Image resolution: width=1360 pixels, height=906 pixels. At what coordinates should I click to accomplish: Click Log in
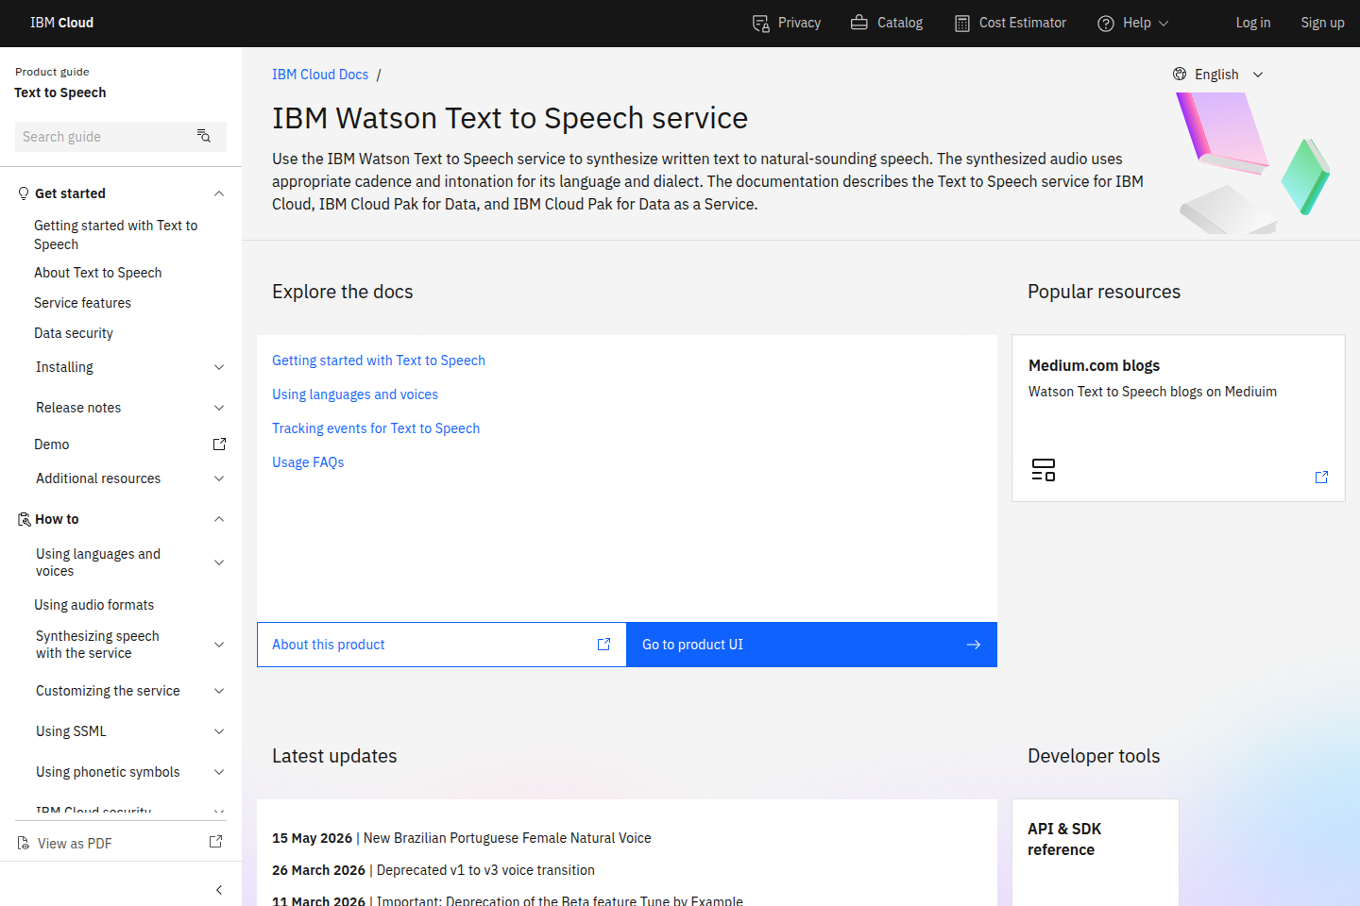coord(1253,23)
